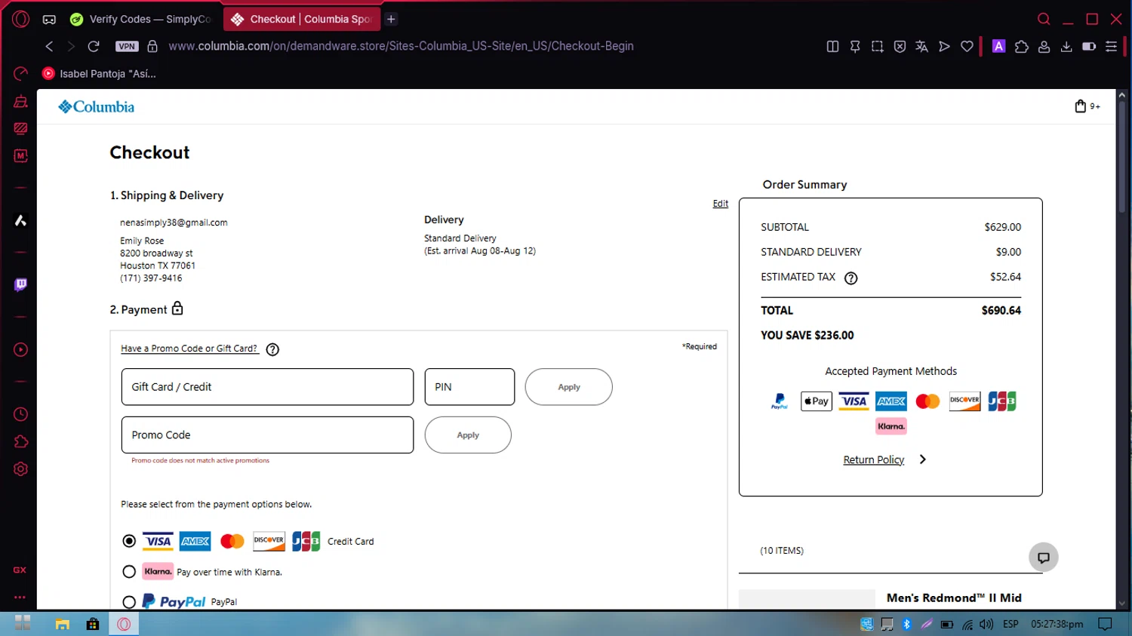Open File Explorer from the taskbar
The width and height of the screenshot is (1132, 636).
coord(62,624)
